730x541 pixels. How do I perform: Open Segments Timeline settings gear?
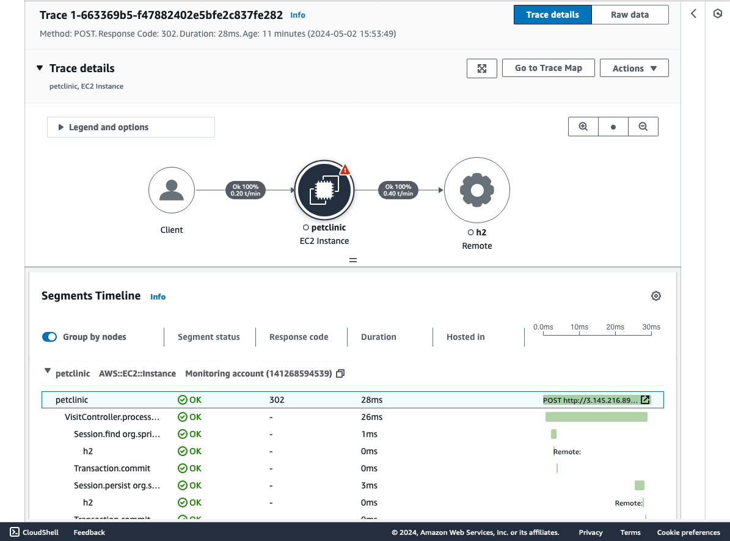click(x=655, y=296)
